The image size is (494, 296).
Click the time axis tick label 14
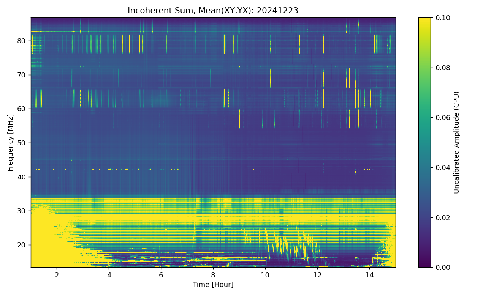[369, 274]
